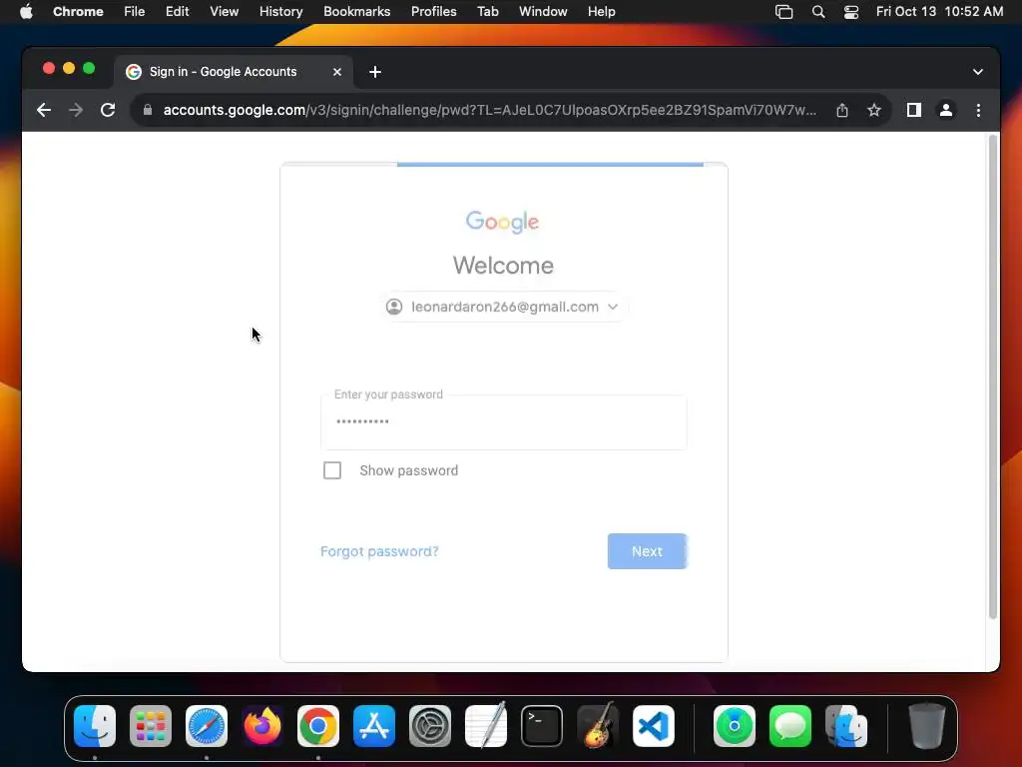Click the address bar URL
1022x767 pixels.
[x=489, y=110]
